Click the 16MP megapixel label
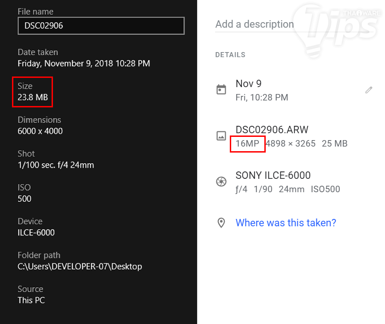Screen dimensions: 385x324 point(247,144)
